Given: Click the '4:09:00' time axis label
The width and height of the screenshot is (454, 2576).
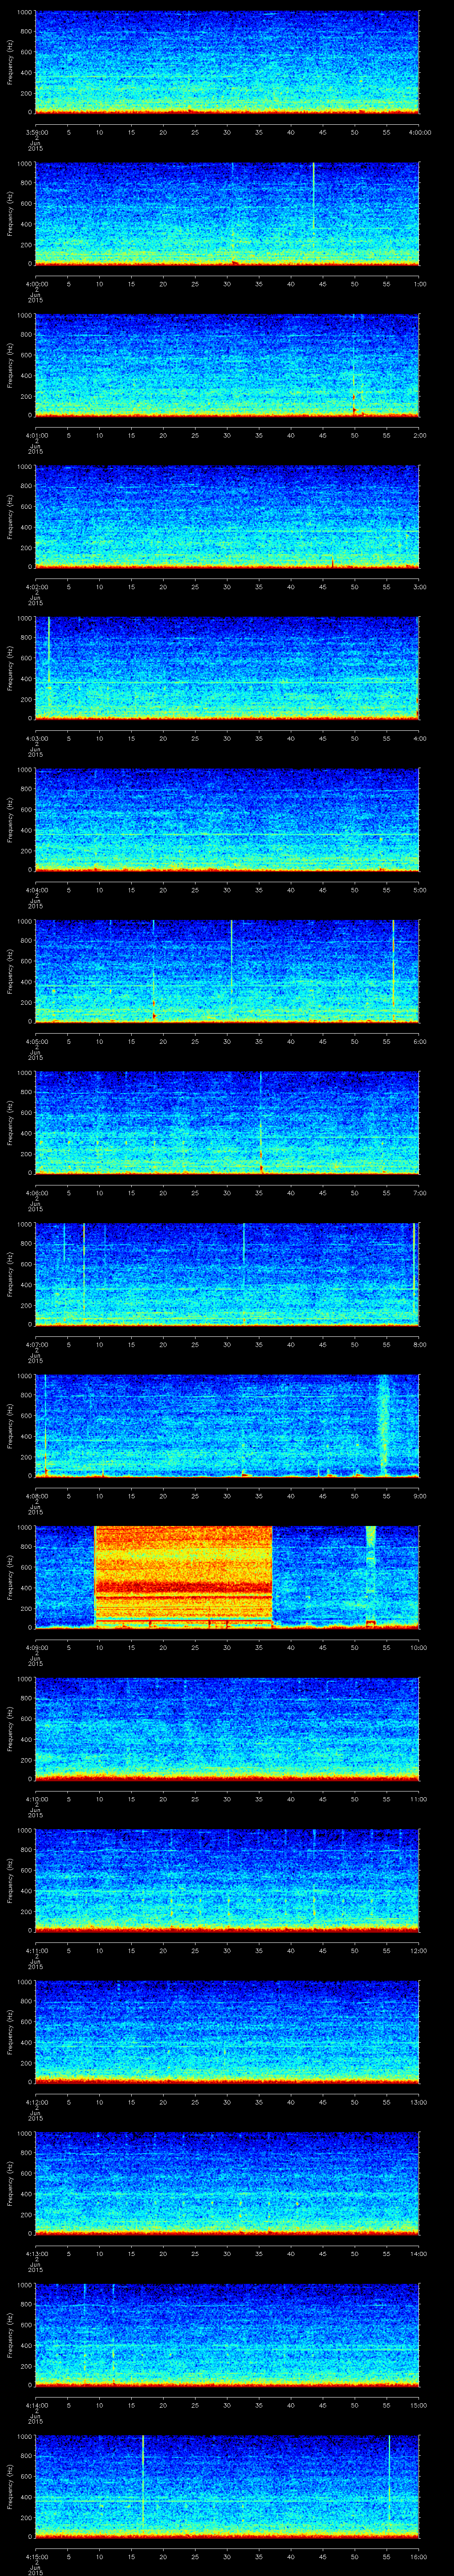Looking at the screenshot, I should (x=36, y=1647).
